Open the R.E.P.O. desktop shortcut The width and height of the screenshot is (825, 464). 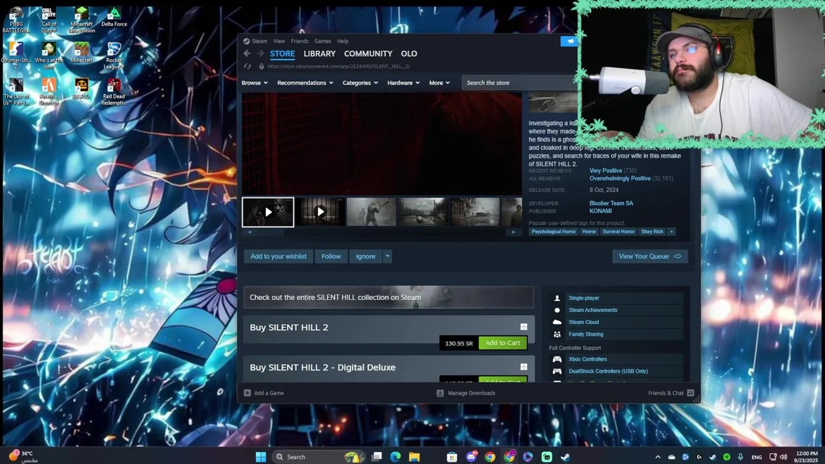tap(81, 89)
